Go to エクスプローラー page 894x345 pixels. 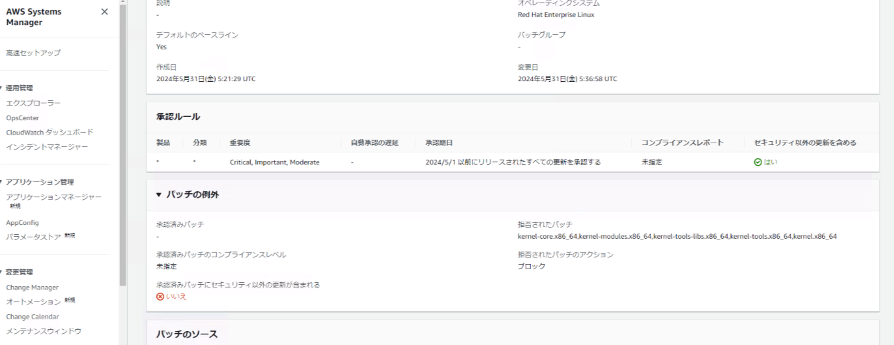tap(33, 104)
